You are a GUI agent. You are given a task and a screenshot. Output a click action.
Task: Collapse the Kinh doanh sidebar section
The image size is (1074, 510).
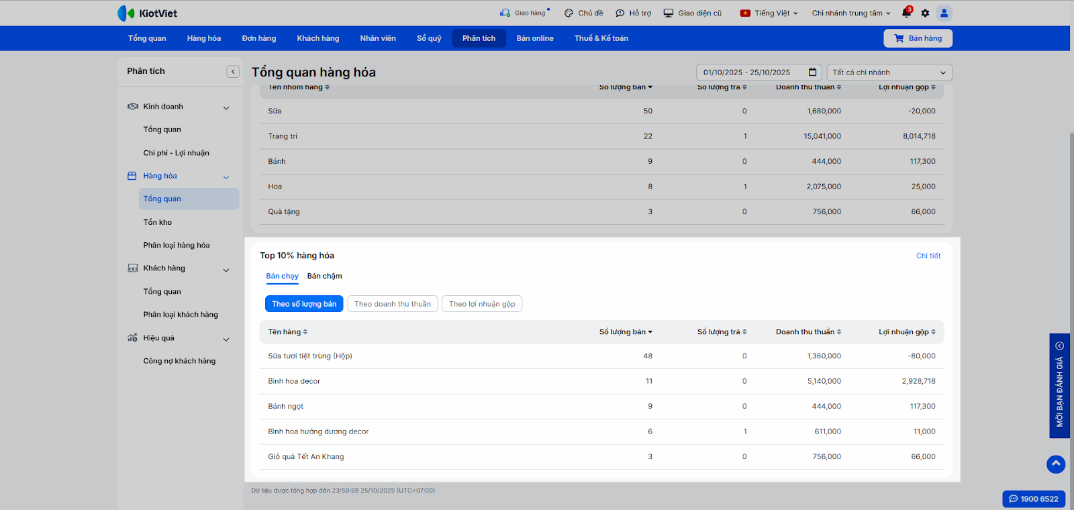click(x=226, y=107)
